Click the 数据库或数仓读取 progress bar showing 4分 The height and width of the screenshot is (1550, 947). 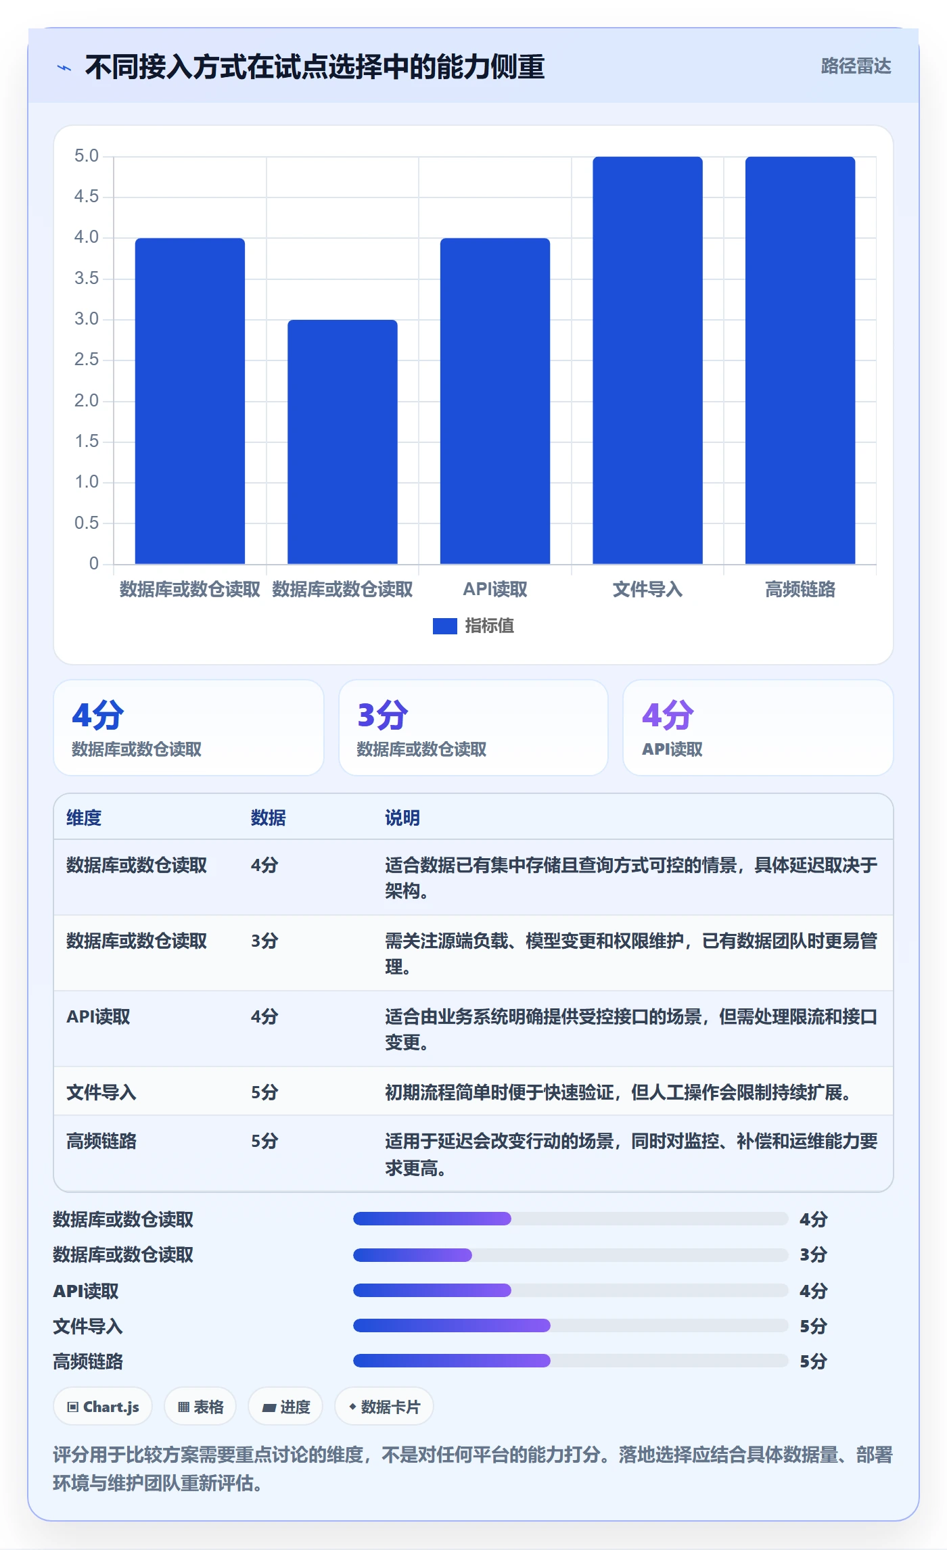[571, 1219]
